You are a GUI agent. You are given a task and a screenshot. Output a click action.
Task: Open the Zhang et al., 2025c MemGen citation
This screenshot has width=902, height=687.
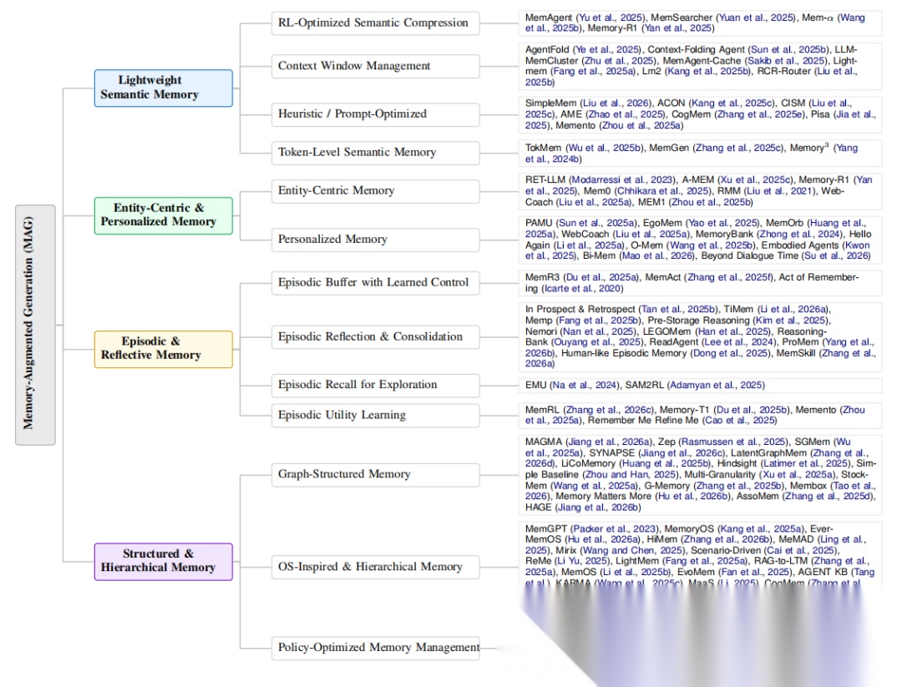(739, 149)
